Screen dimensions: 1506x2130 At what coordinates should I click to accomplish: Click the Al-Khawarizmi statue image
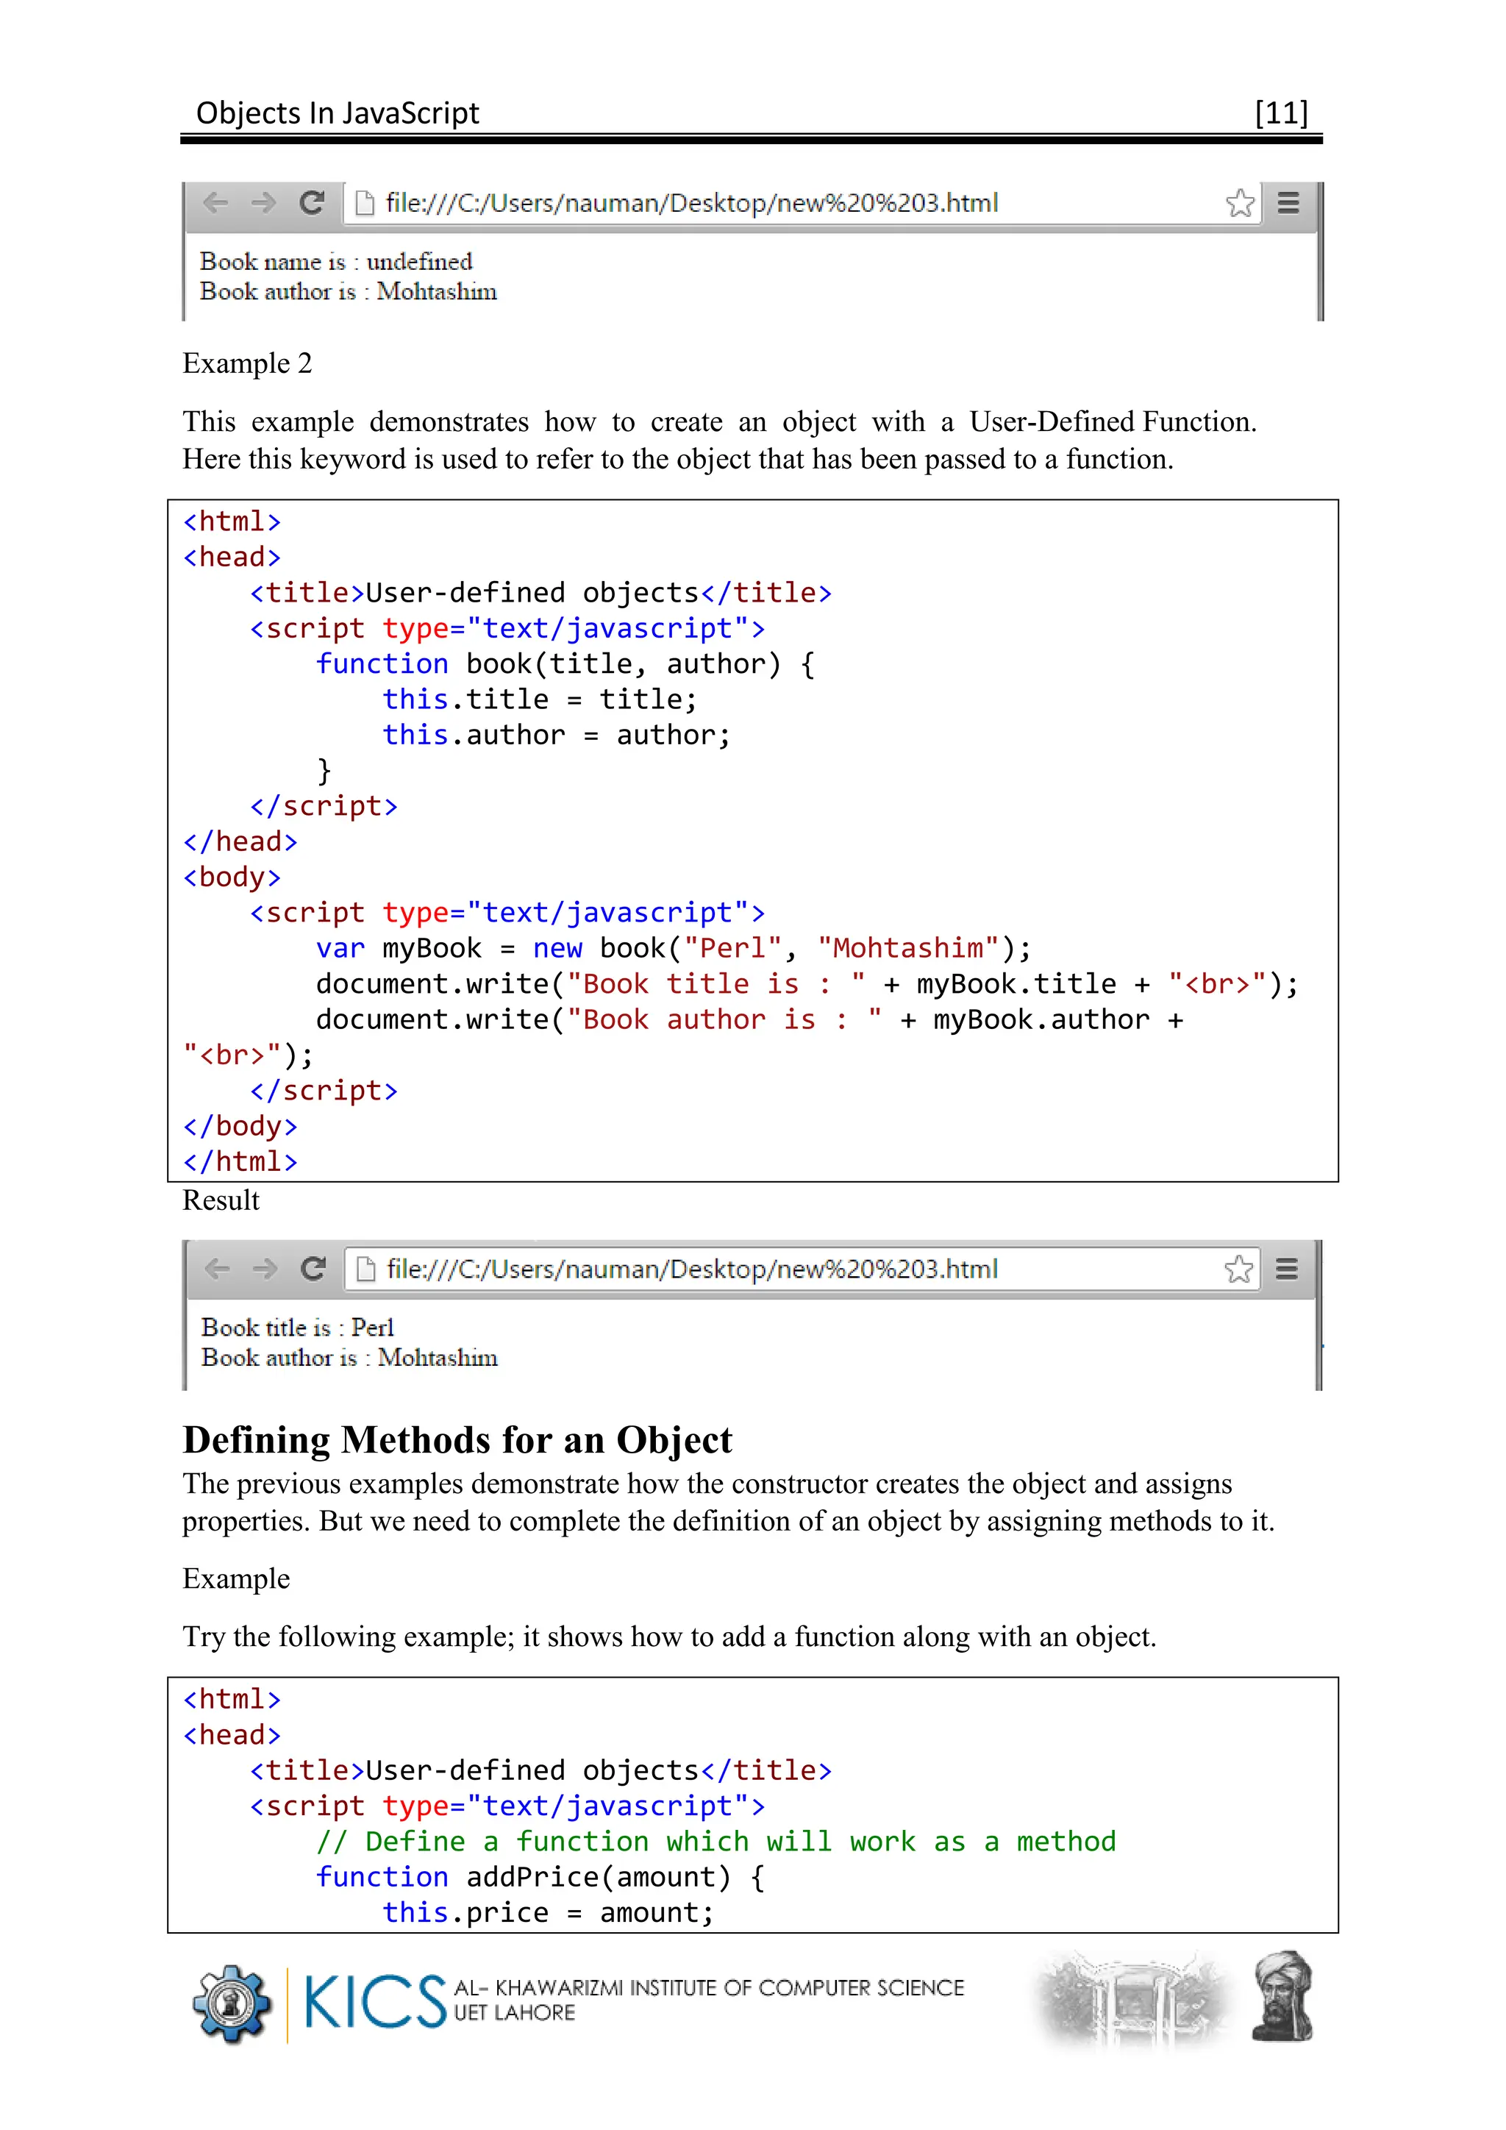point(1282,1996)
